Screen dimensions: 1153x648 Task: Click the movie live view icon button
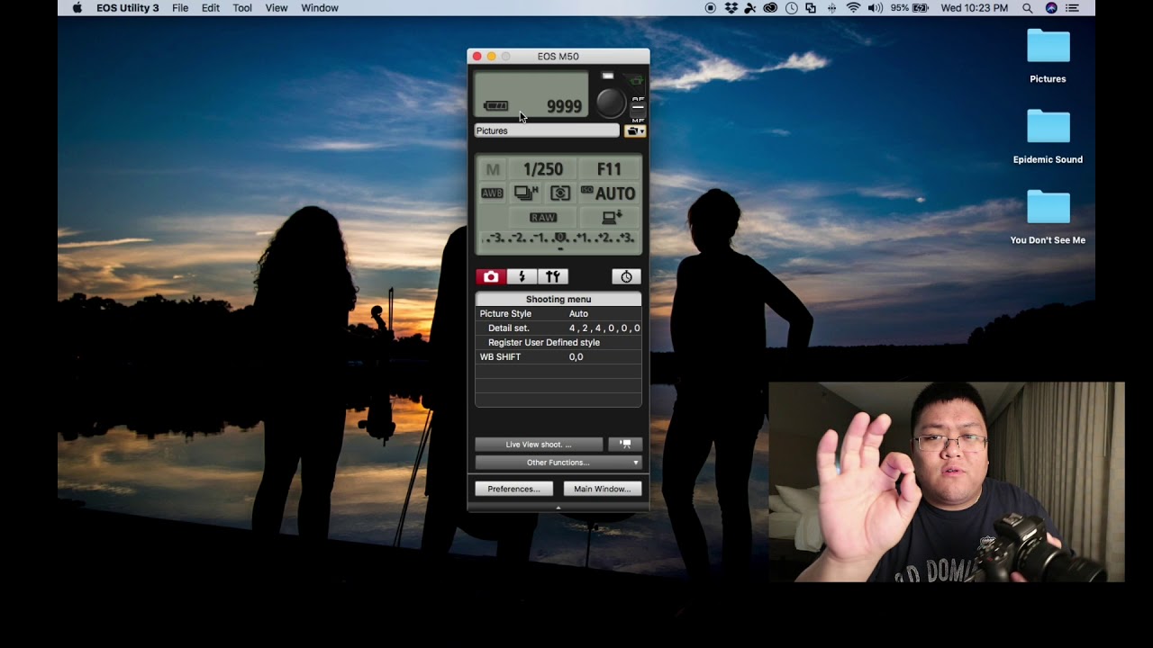pos(625,445)
